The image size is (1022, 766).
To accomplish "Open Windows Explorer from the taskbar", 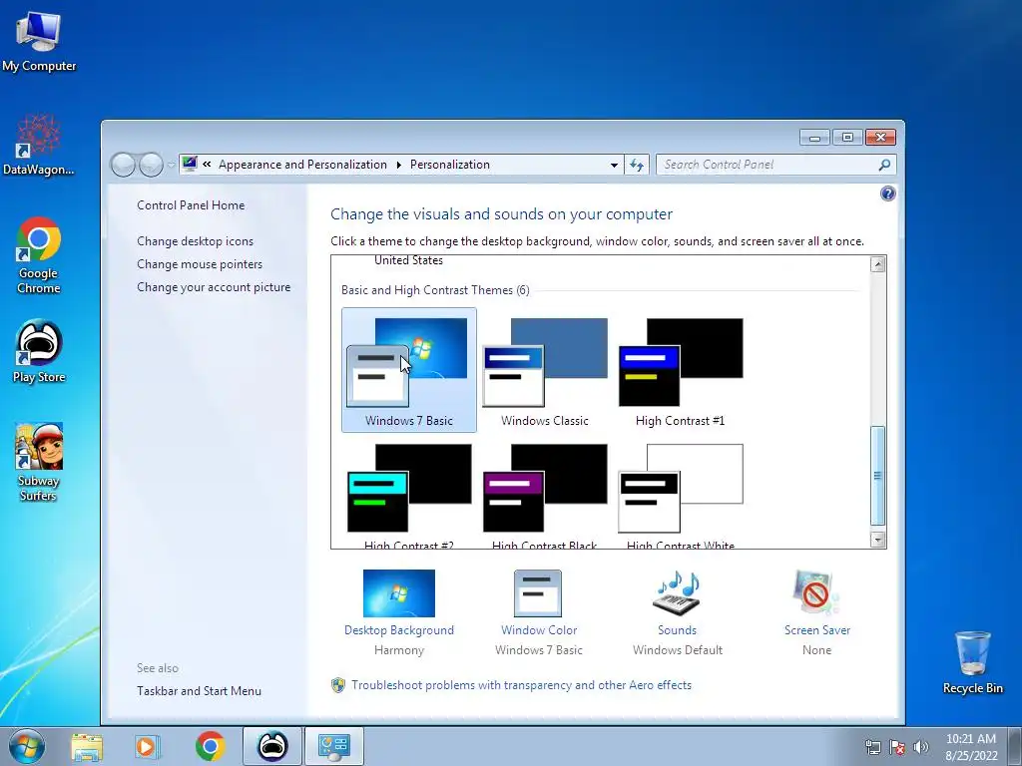I will tap(87, 747).
